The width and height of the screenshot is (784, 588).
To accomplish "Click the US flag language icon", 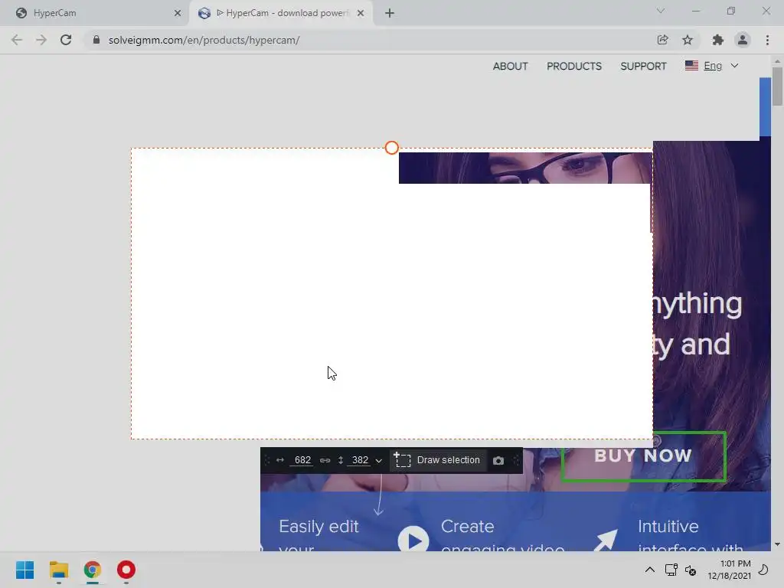I will (x=691, y=66).
